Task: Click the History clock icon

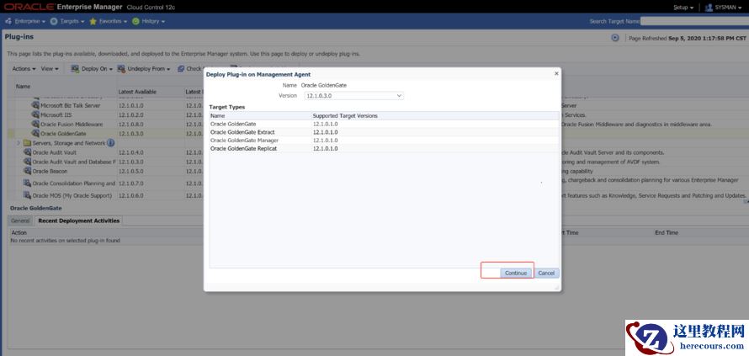Action: click(x=135, y=22)
